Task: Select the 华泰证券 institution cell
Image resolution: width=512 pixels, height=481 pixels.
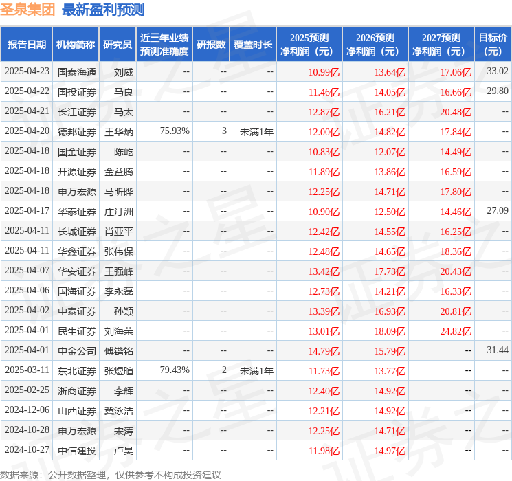Action: pyautogui.click(x=77, y=212)
